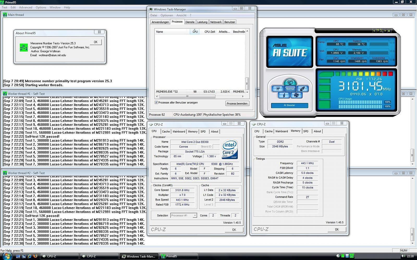Click the Main thread window icon
Screen dimensions: 417x260
[x=5, y=15]
